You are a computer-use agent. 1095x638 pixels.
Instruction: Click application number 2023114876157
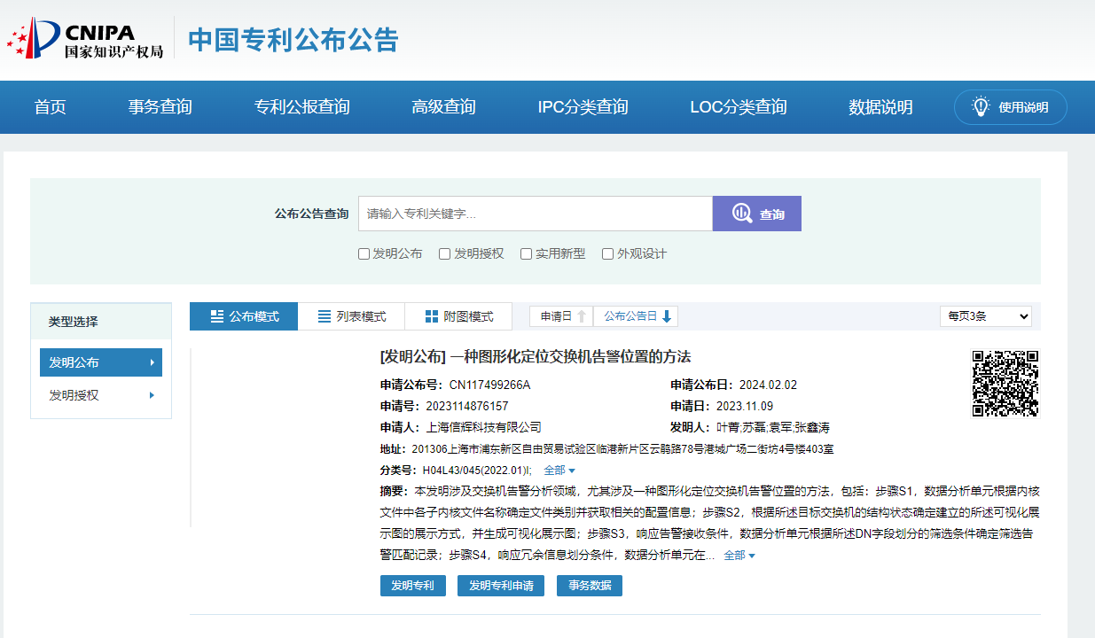tap(468, 406)
